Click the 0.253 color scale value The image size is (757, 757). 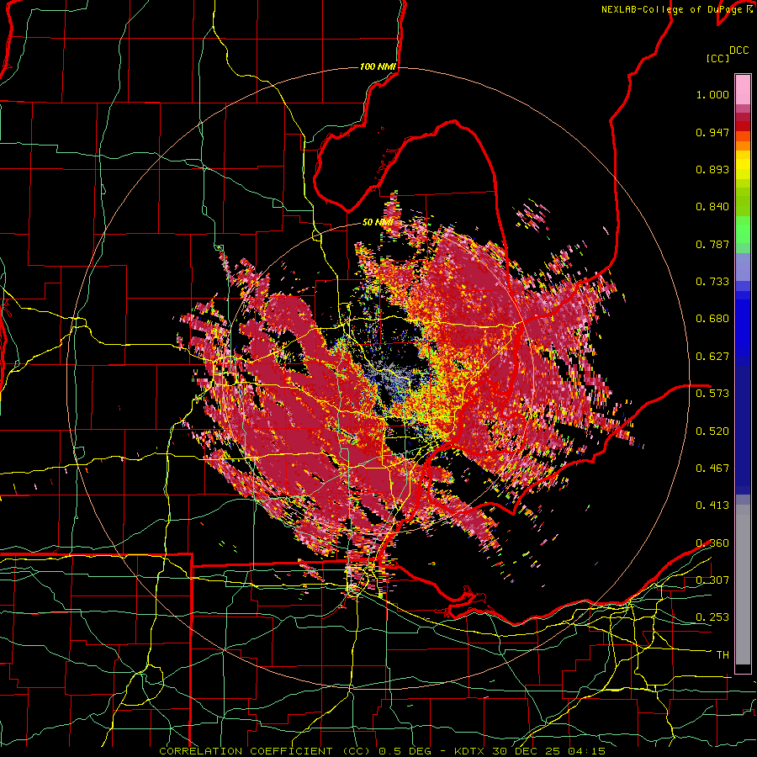click(712, 617)
